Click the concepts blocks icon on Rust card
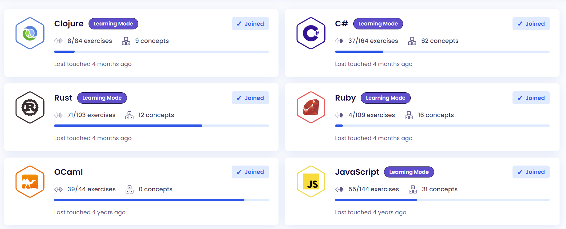 tap(129, 115)
